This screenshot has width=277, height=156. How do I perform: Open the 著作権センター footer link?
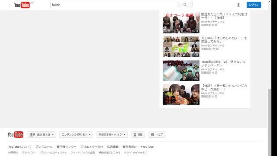(x=66, y=146)
